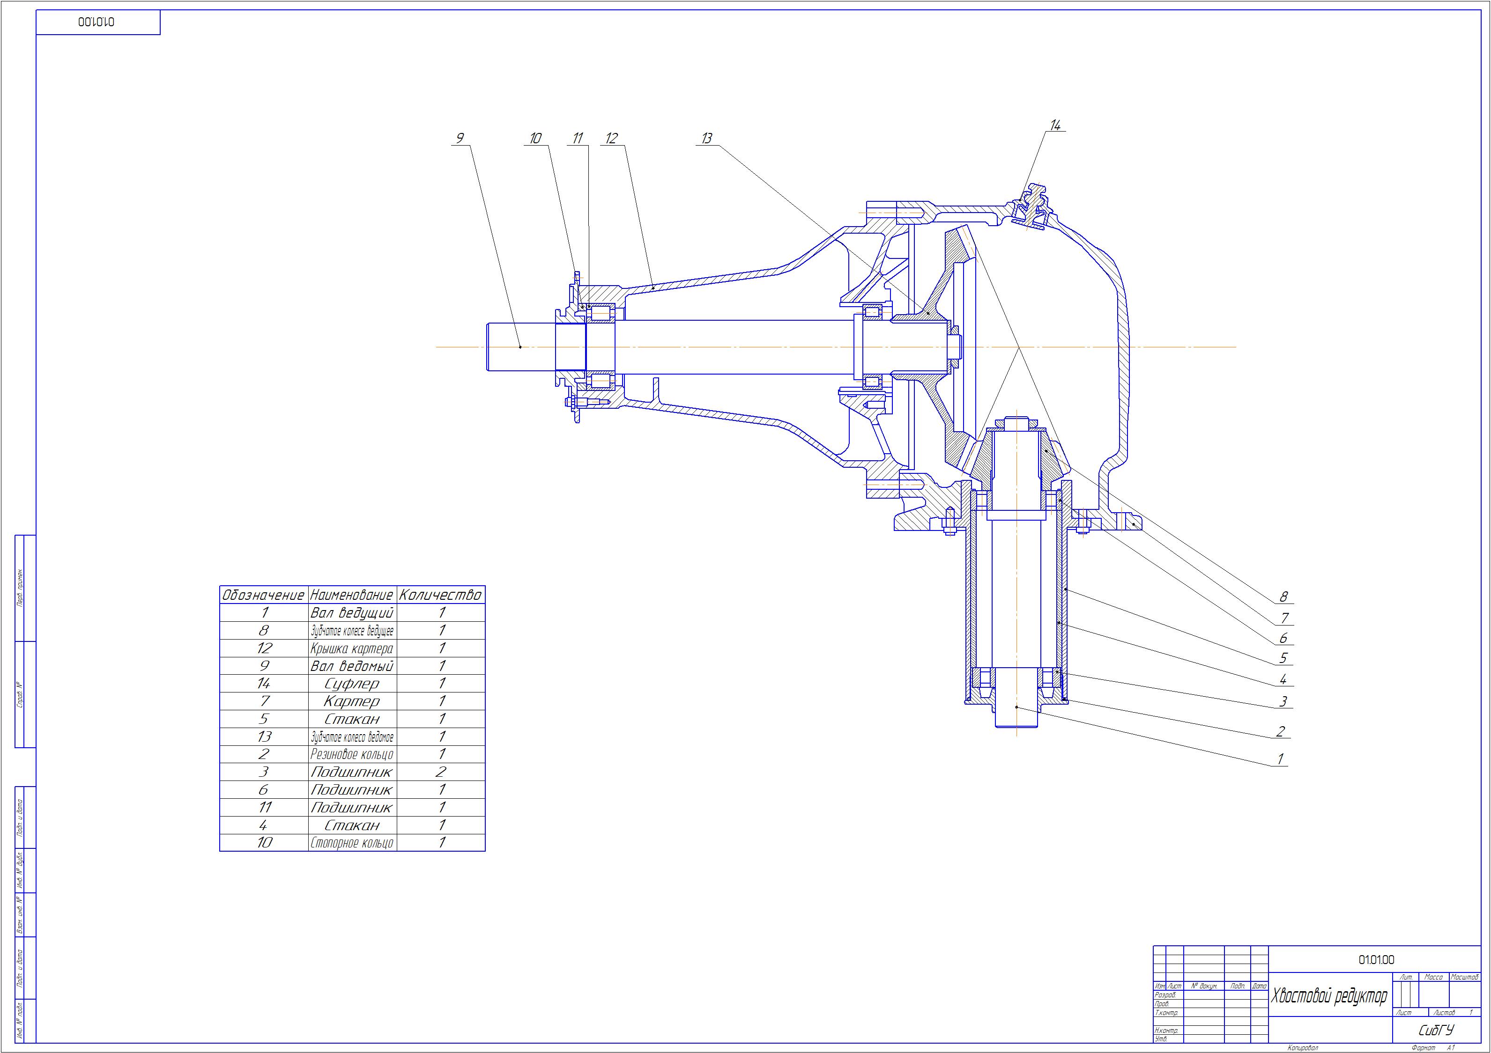
Task: Select the 'СибГУ' organization cell
Action: tap(1436, 1031)
